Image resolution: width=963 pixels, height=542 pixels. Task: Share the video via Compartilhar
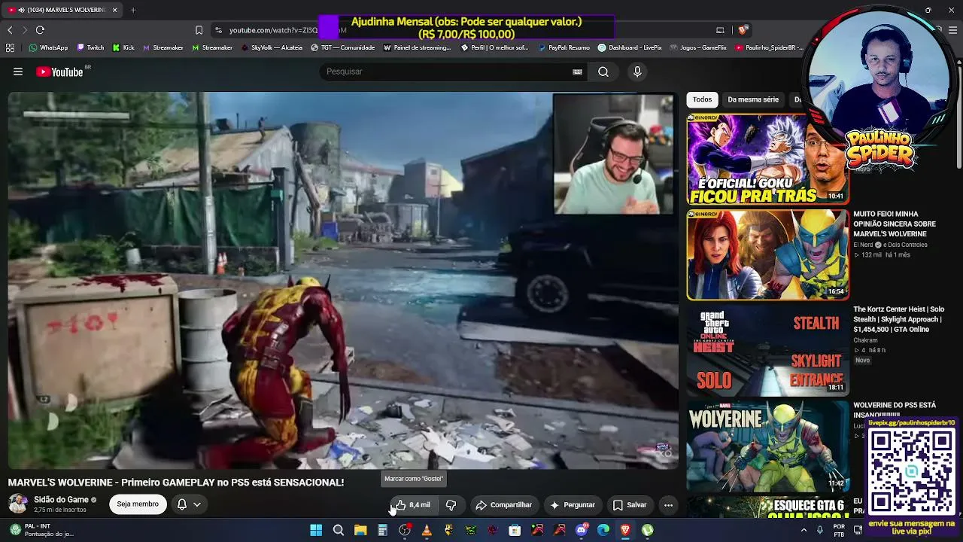503,505
